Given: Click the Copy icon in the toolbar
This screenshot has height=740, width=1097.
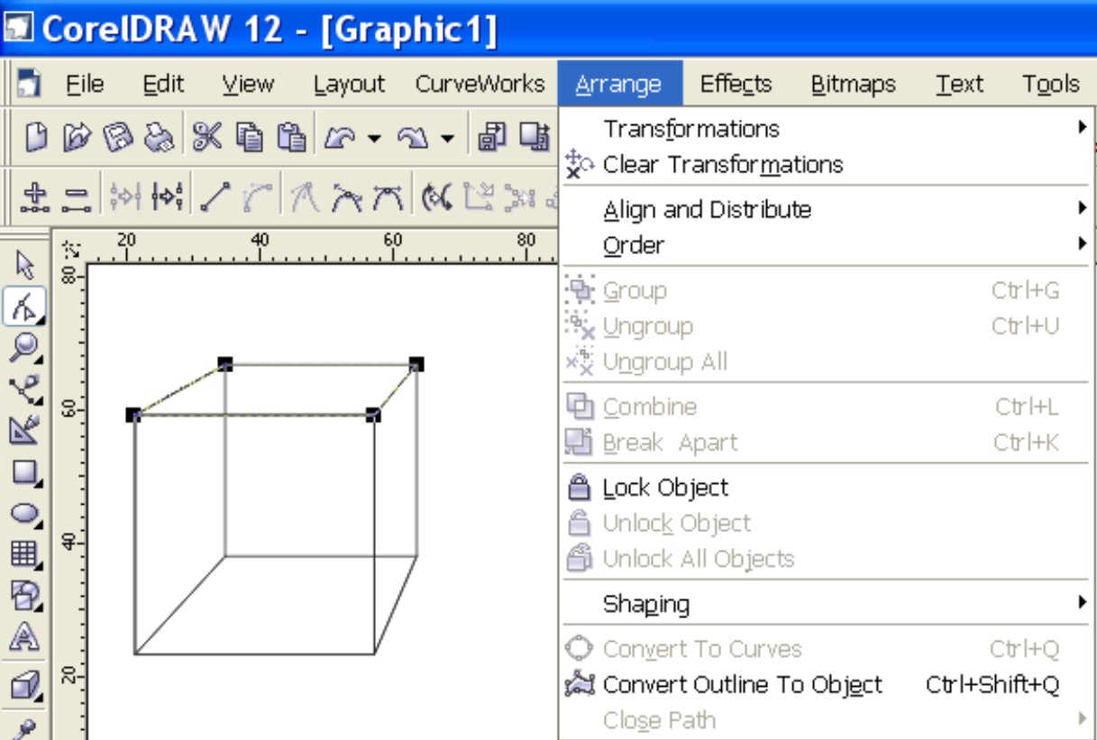Looking at the screenshot, I should coord(250,138).
